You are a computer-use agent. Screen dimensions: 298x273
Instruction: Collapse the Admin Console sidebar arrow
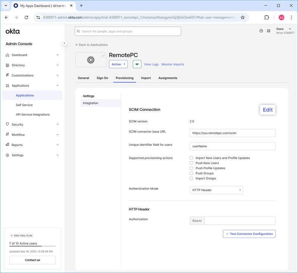64,43
